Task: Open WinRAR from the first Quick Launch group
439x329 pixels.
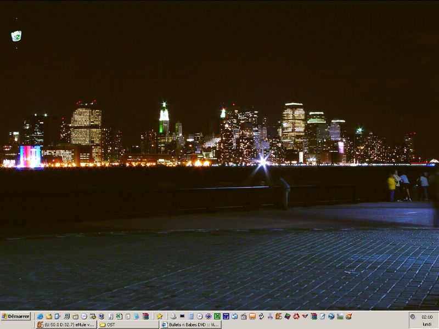Action: pyautogui.click(x=145, y=316)
